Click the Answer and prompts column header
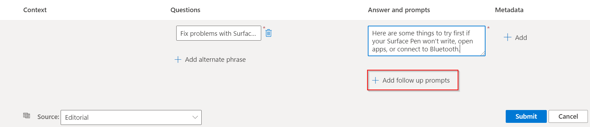Screen dimensions: 590x127 (399, 10)
